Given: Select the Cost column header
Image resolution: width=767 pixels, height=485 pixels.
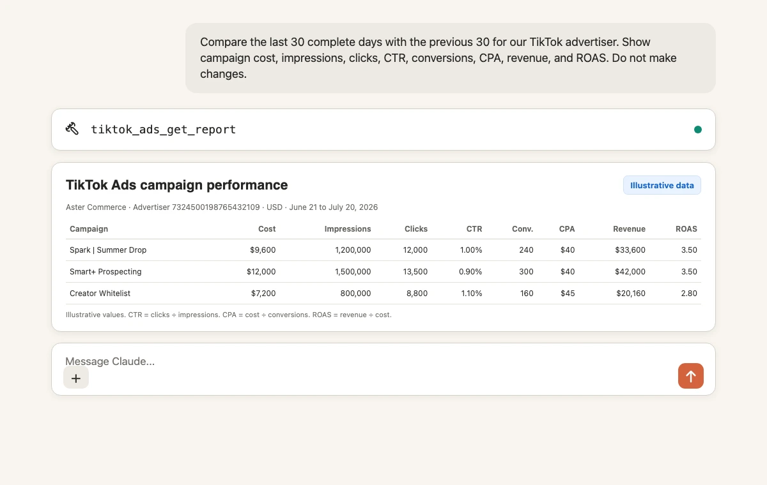Looking at the screenshot, I should 267,228.
